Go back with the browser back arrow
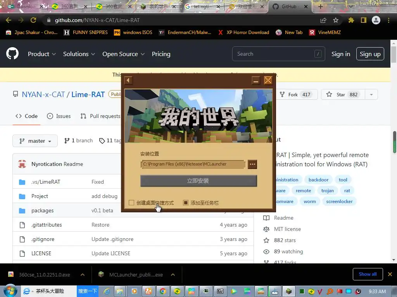This screenshot has width=397, height=297. click(9, 20)
